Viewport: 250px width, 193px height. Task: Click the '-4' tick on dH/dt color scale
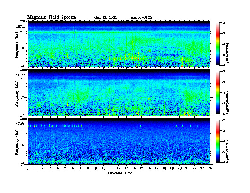[x=223, y=44]
